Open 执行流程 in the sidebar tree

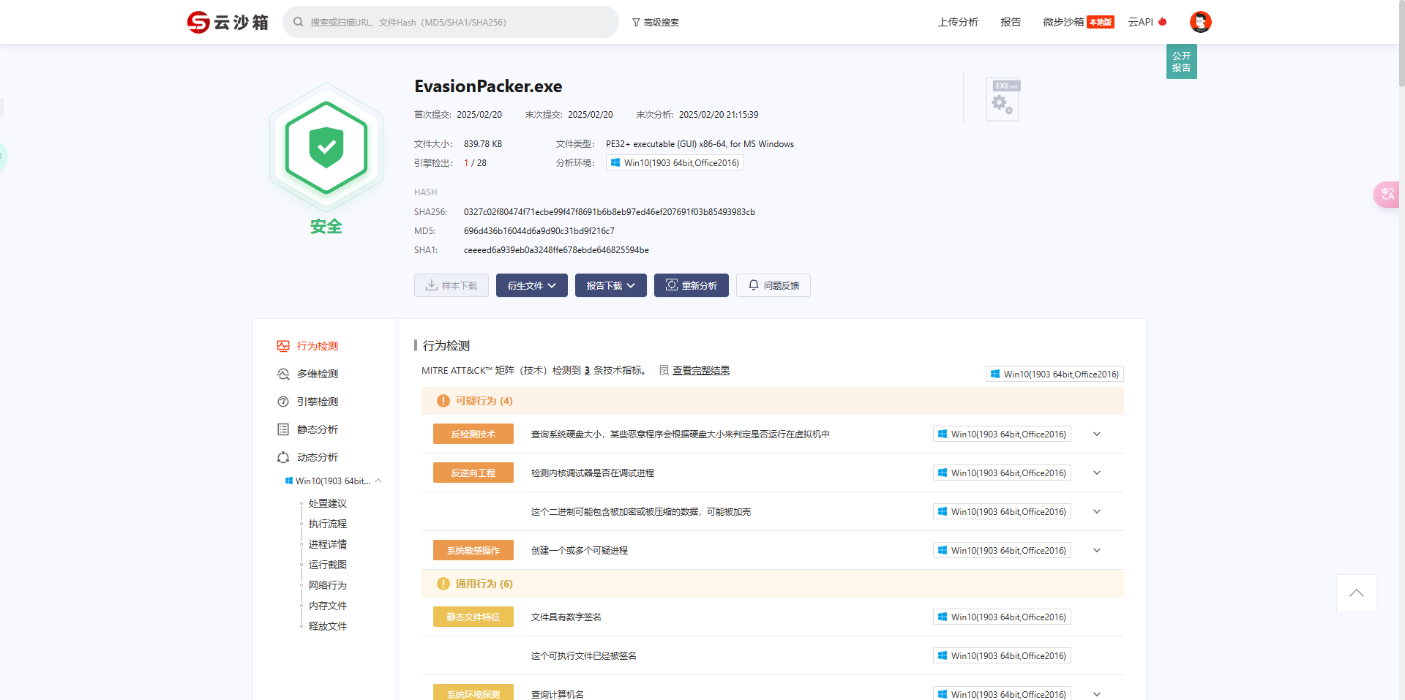tap(328, 524)
